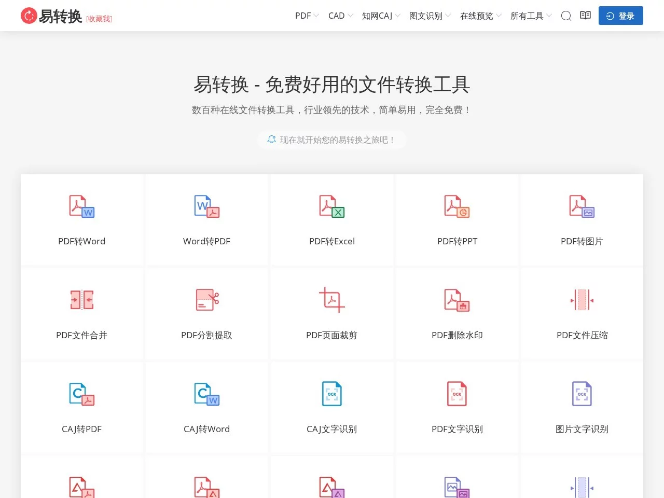664x498 pixels.
Task: Open the PDF转Word conversion tool
Action: click(x=81, y=220)
